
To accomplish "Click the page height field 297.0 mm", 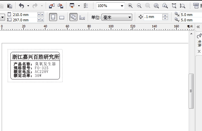I will pyautogui.click(x=24, y=20).
